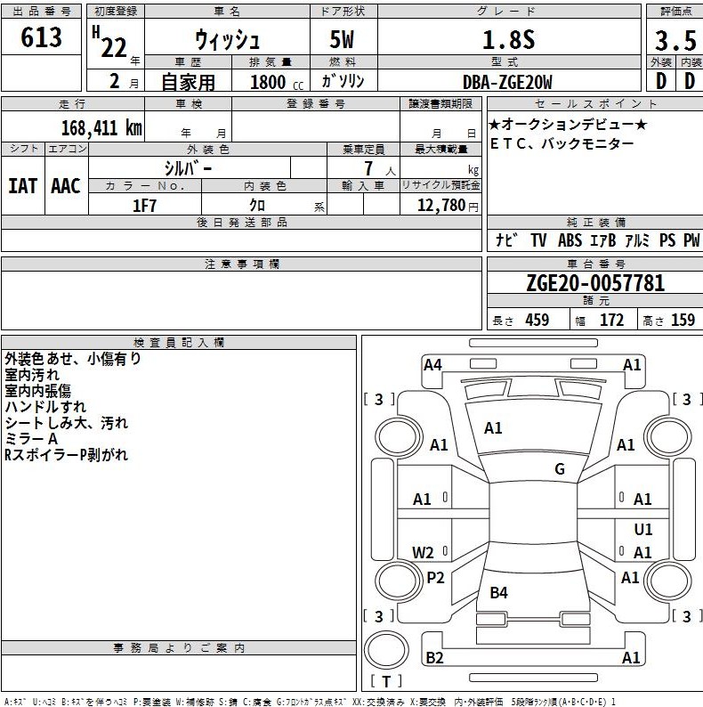Select the ★オークションデビュー★ sales point
Screen dimensions: 703x707
[x=568, y=125]
